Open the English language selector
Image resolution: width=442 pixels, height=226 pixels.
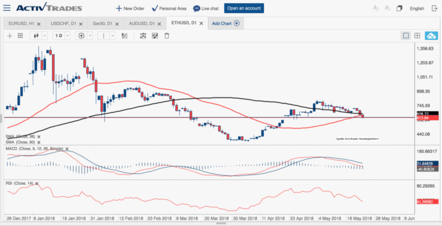tap(417, 8)
